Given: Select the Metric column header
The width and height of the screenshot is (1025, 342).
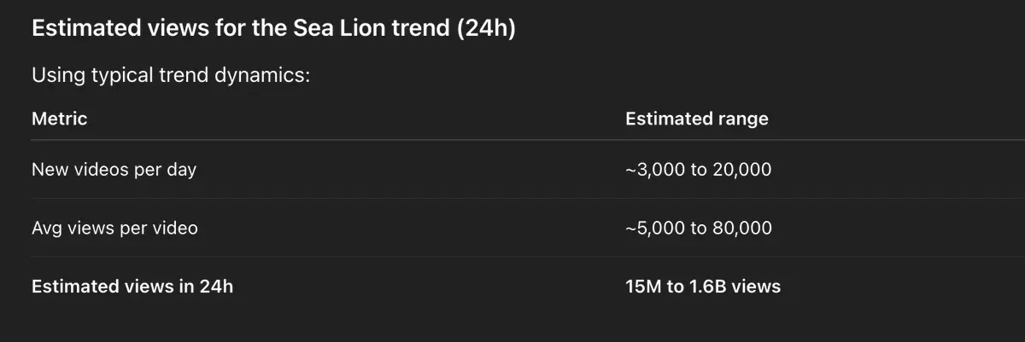Looking at the screenshot, I should [x=59, y=119].
